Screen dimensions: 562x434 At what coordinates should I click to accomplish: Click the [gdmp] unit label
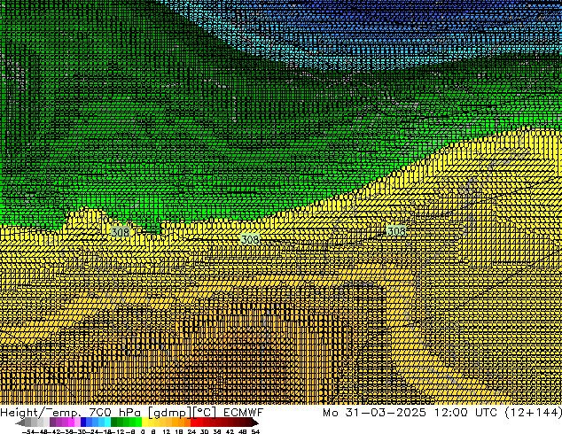pos(168,413)
